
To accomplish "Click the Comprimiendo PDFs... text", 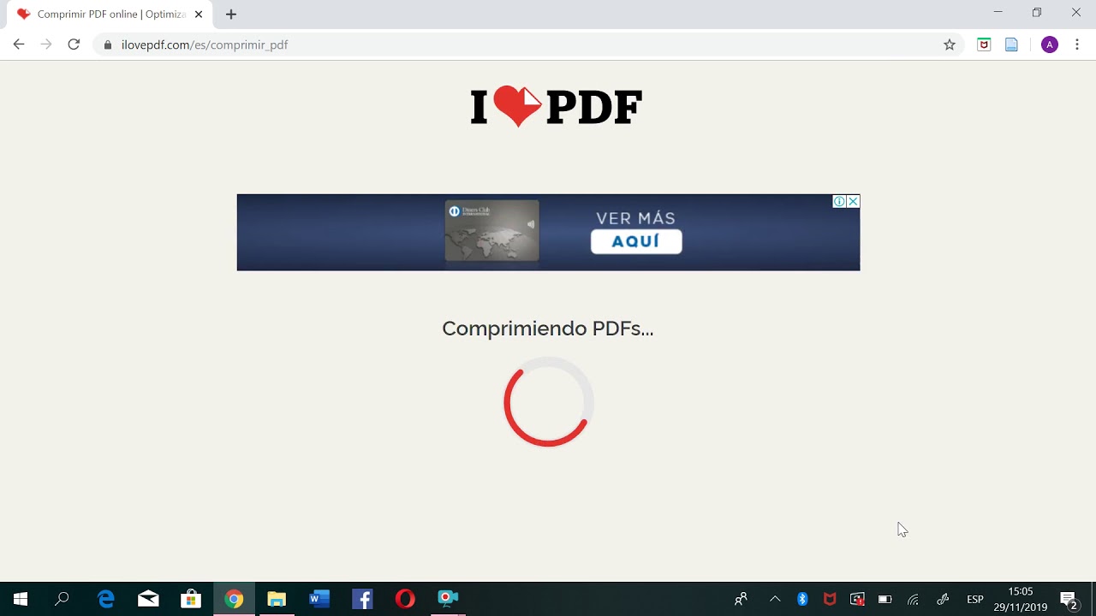I will coord(548,329).
